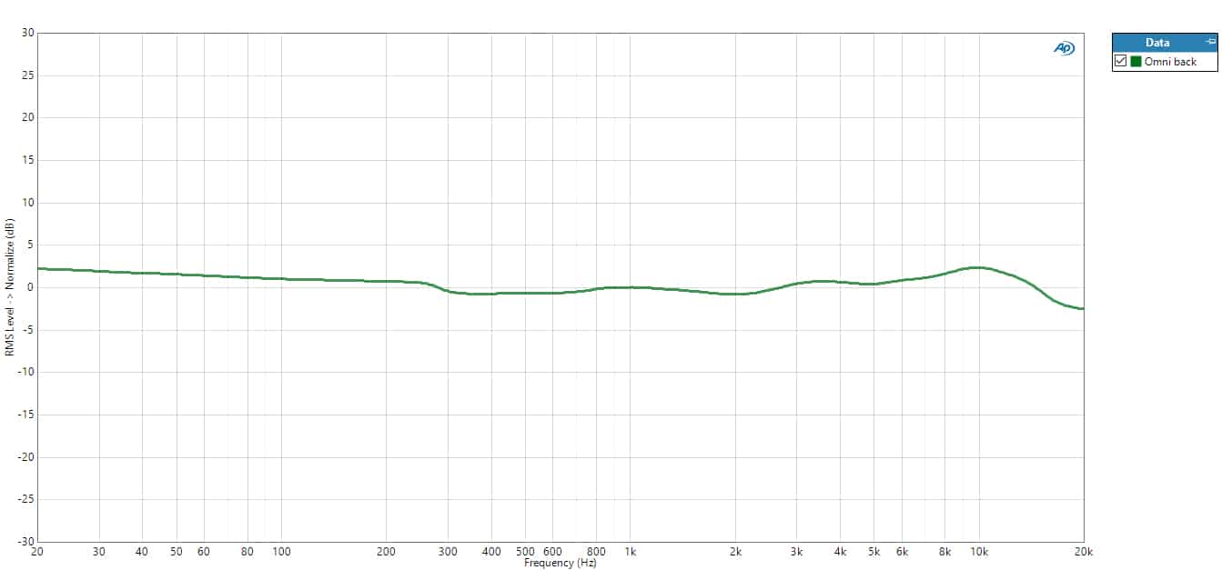
Task: Click the curve's end point at 20 kHz
Action: [x=1083, y=309]
